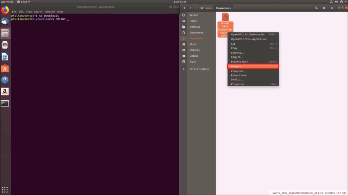Toggle list view in Files
Image resolution: width=348 pixels, height=195 pixels.
[x=324, y=8]
